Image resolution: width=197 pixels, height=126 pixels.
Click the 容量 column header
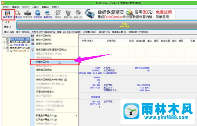point(193,41)
